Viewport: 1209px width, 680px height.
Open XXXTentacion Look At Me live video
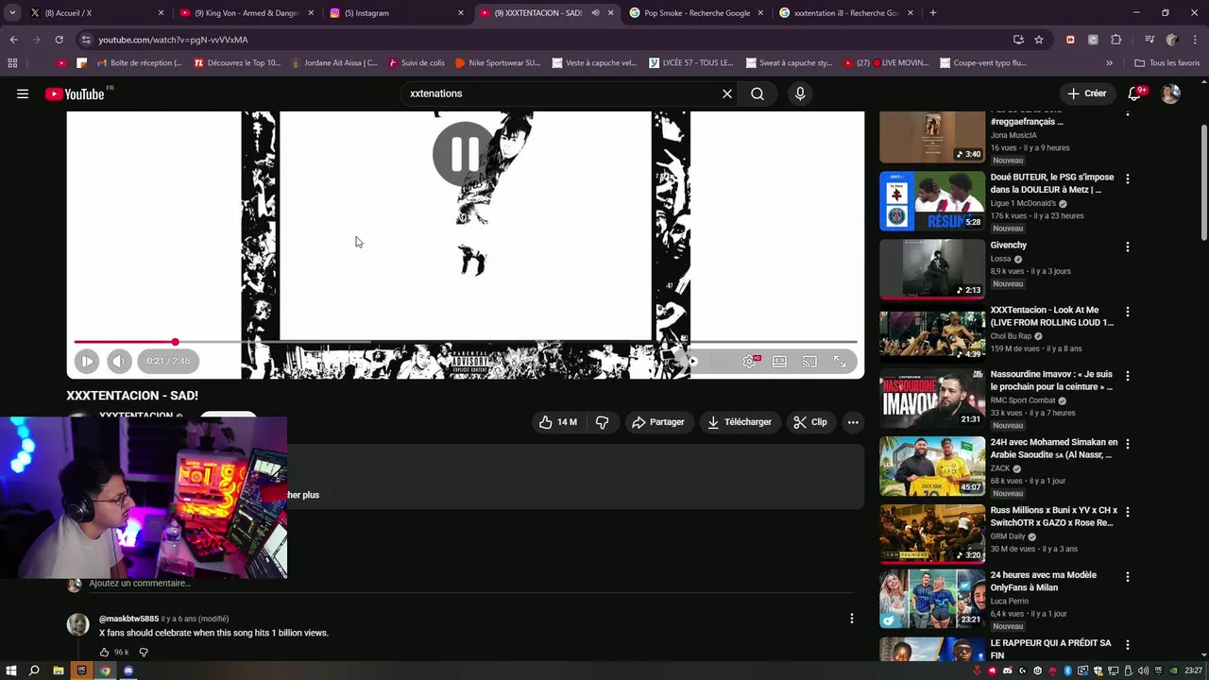(x=932, y=334)
